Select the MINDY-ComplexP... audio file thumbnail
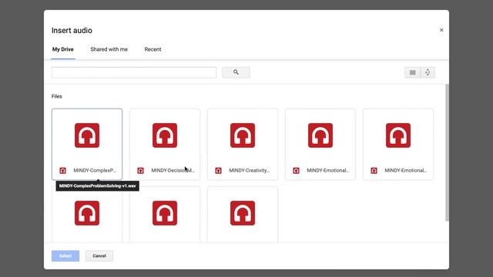The height and width of the screenshot is (277, 493). click(87, 144)
